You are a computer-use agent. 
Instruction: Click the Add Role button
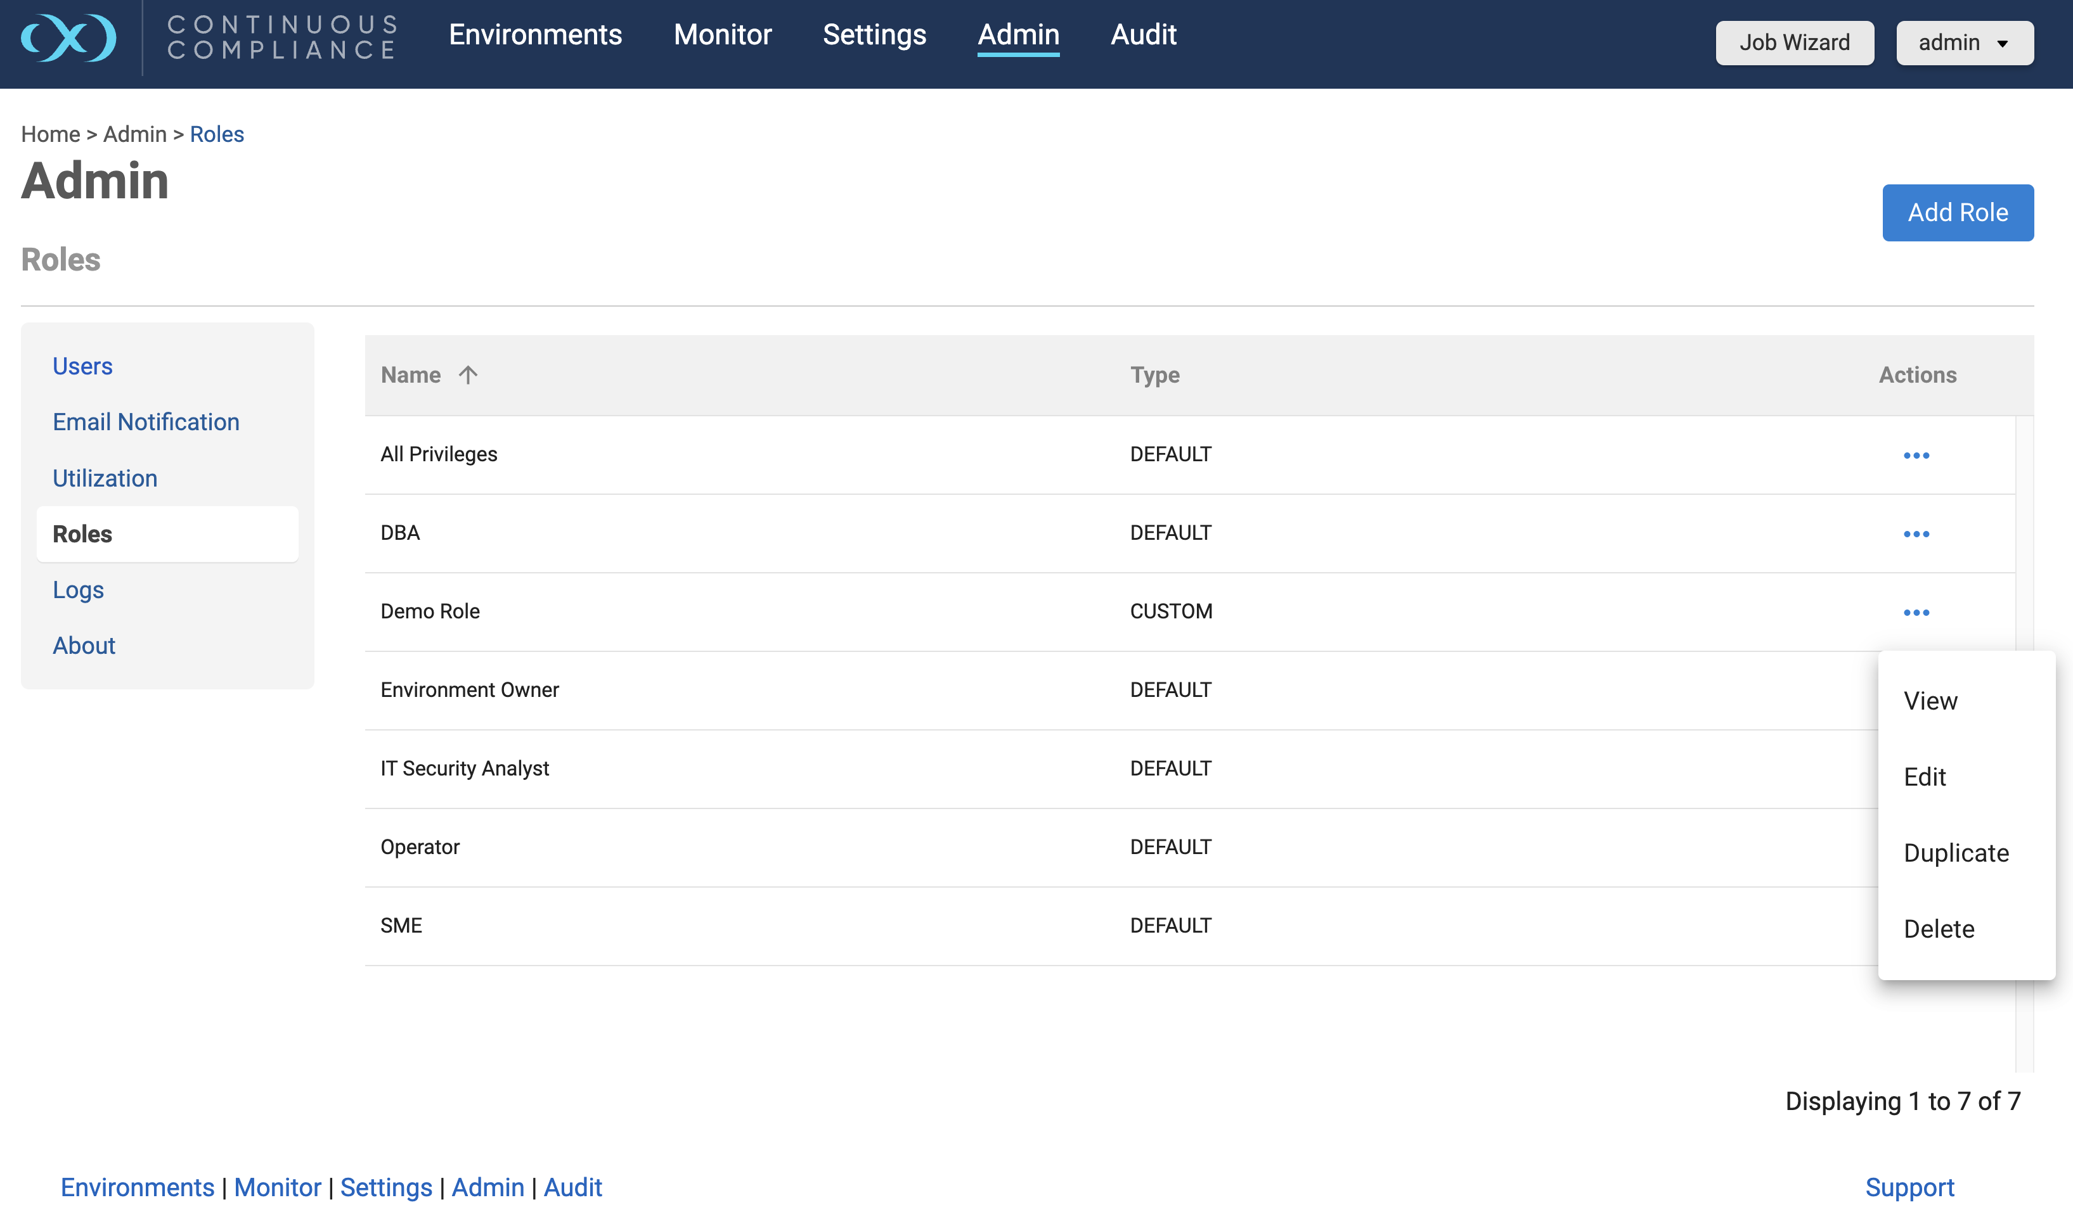1958,213
